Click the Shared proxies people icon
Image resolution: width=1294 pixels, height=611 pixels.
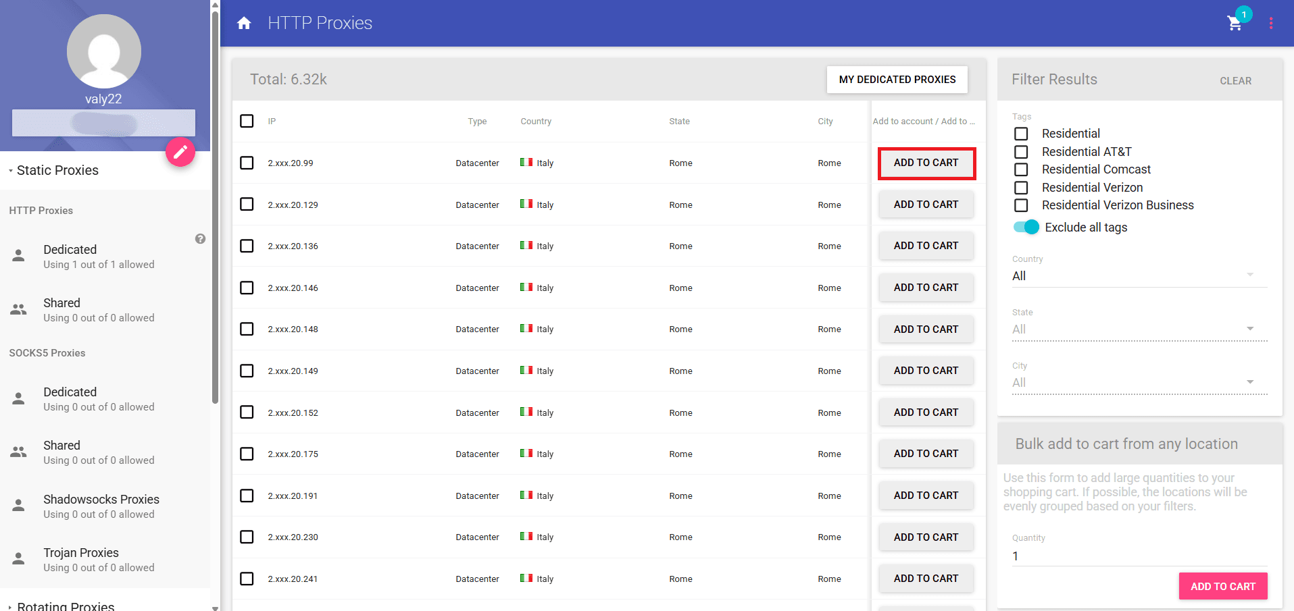[18, 309]
